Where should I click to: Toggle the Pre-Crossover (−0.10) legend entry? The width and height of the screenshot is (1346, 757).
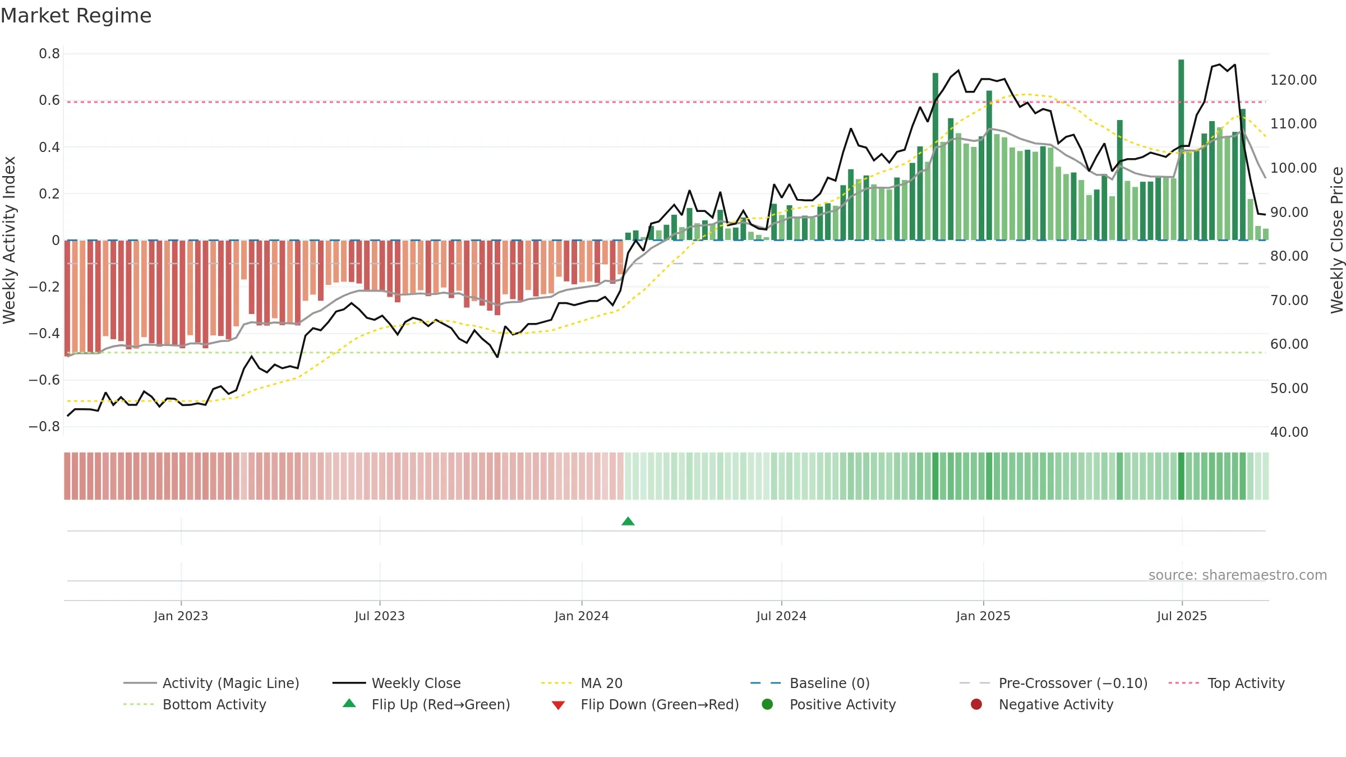point(1053,683)
